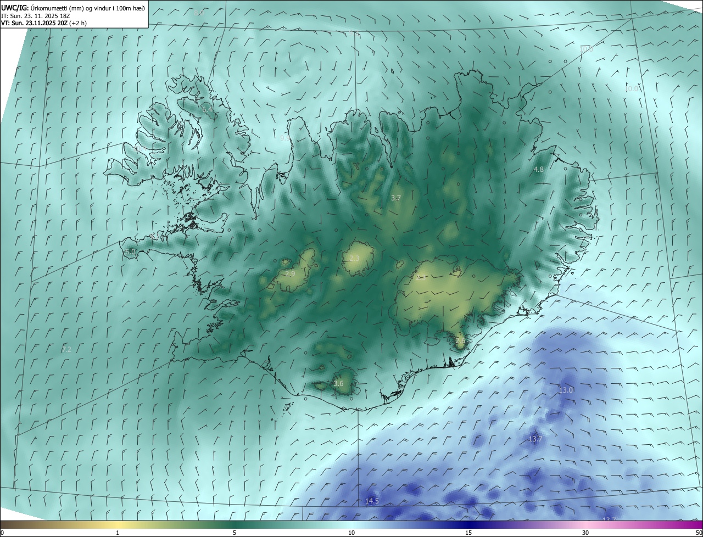Click the 14.5 value label
703x537 pixels.
[372, 501]
